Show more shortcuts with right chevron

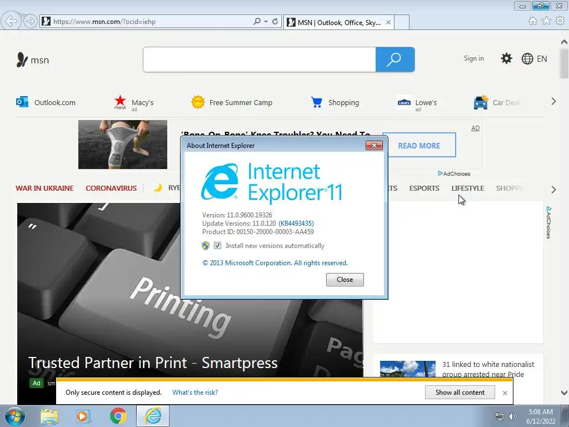553,102
